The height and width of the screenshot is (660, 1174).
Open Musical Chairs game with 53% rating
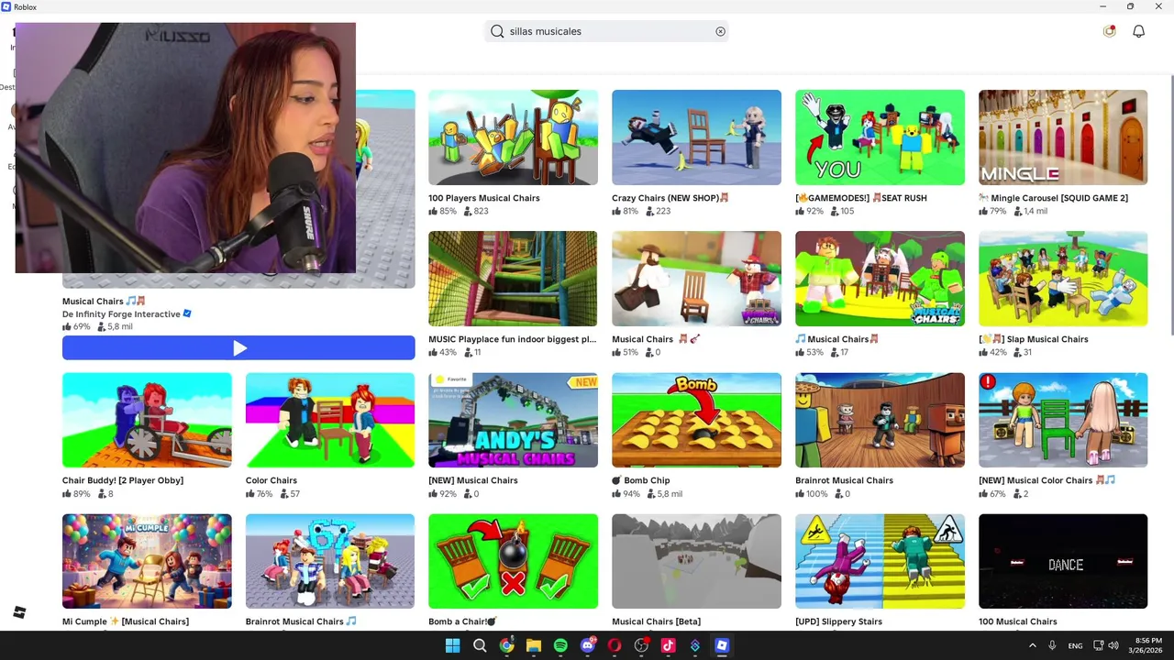pos(880,279)
